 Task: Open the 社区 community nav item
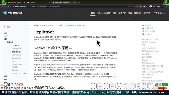[x=130, y=13]
